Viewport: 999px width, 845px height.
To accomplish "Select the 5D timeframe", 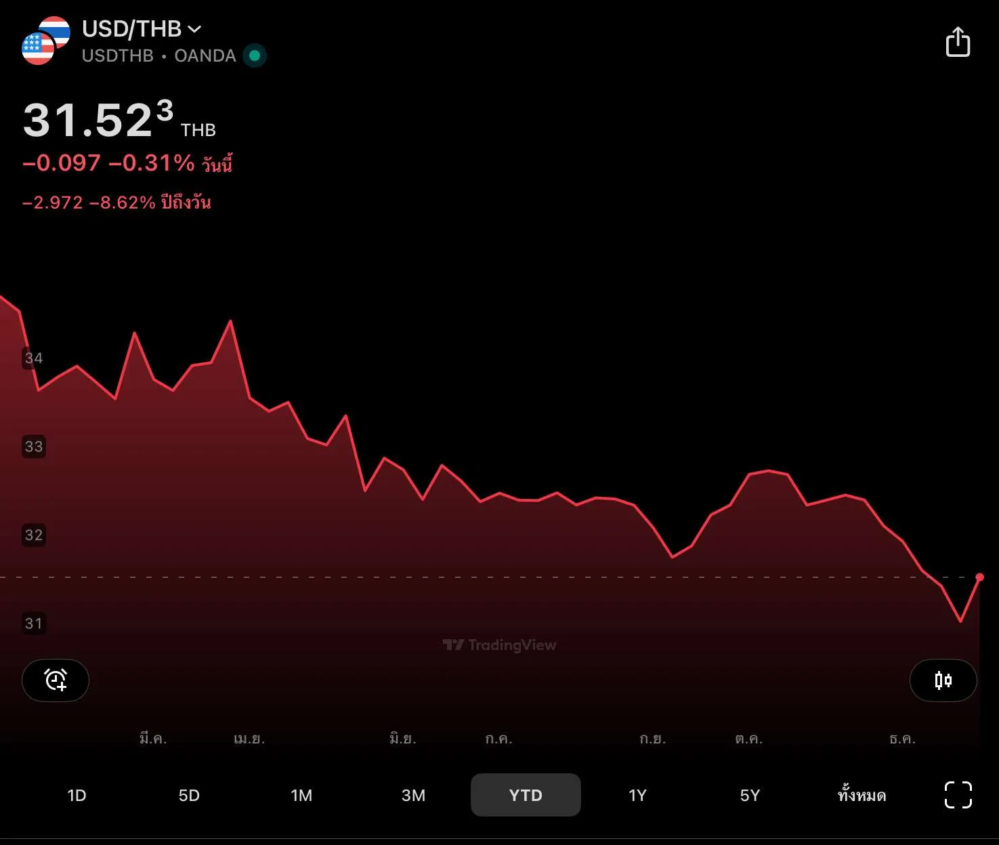I will [189, 795].
